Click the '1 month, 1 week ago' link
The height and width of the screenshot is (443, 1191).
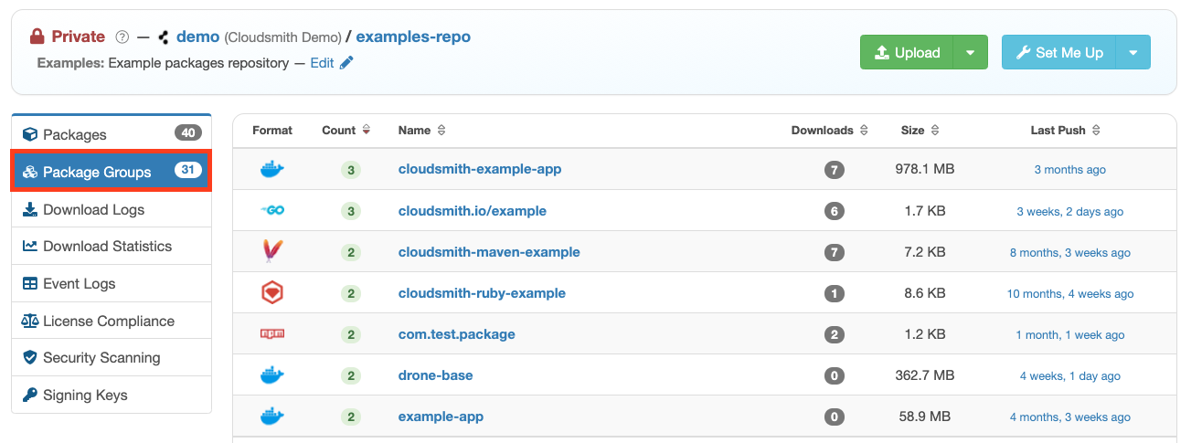pos(1069,335)
